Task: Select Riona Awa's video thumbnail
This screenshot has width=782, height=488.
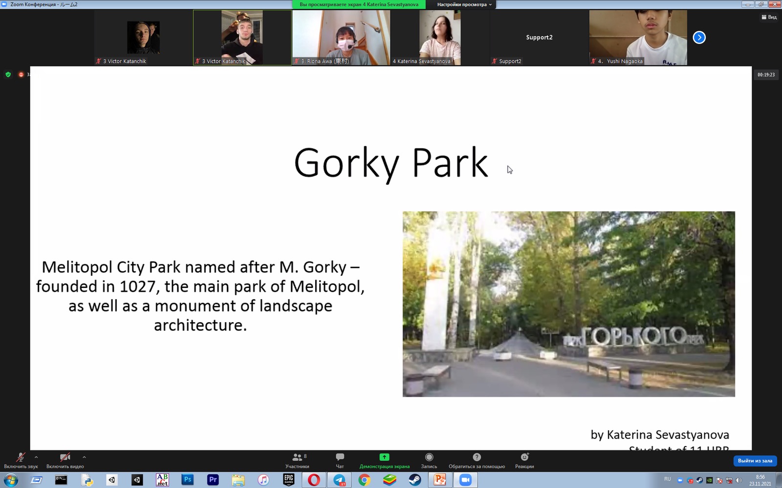Action: 341,38
